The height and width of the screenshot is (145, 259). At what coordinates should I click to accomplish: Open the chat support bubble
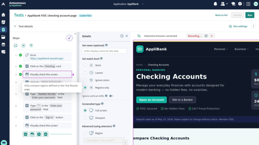pos(4,143)
